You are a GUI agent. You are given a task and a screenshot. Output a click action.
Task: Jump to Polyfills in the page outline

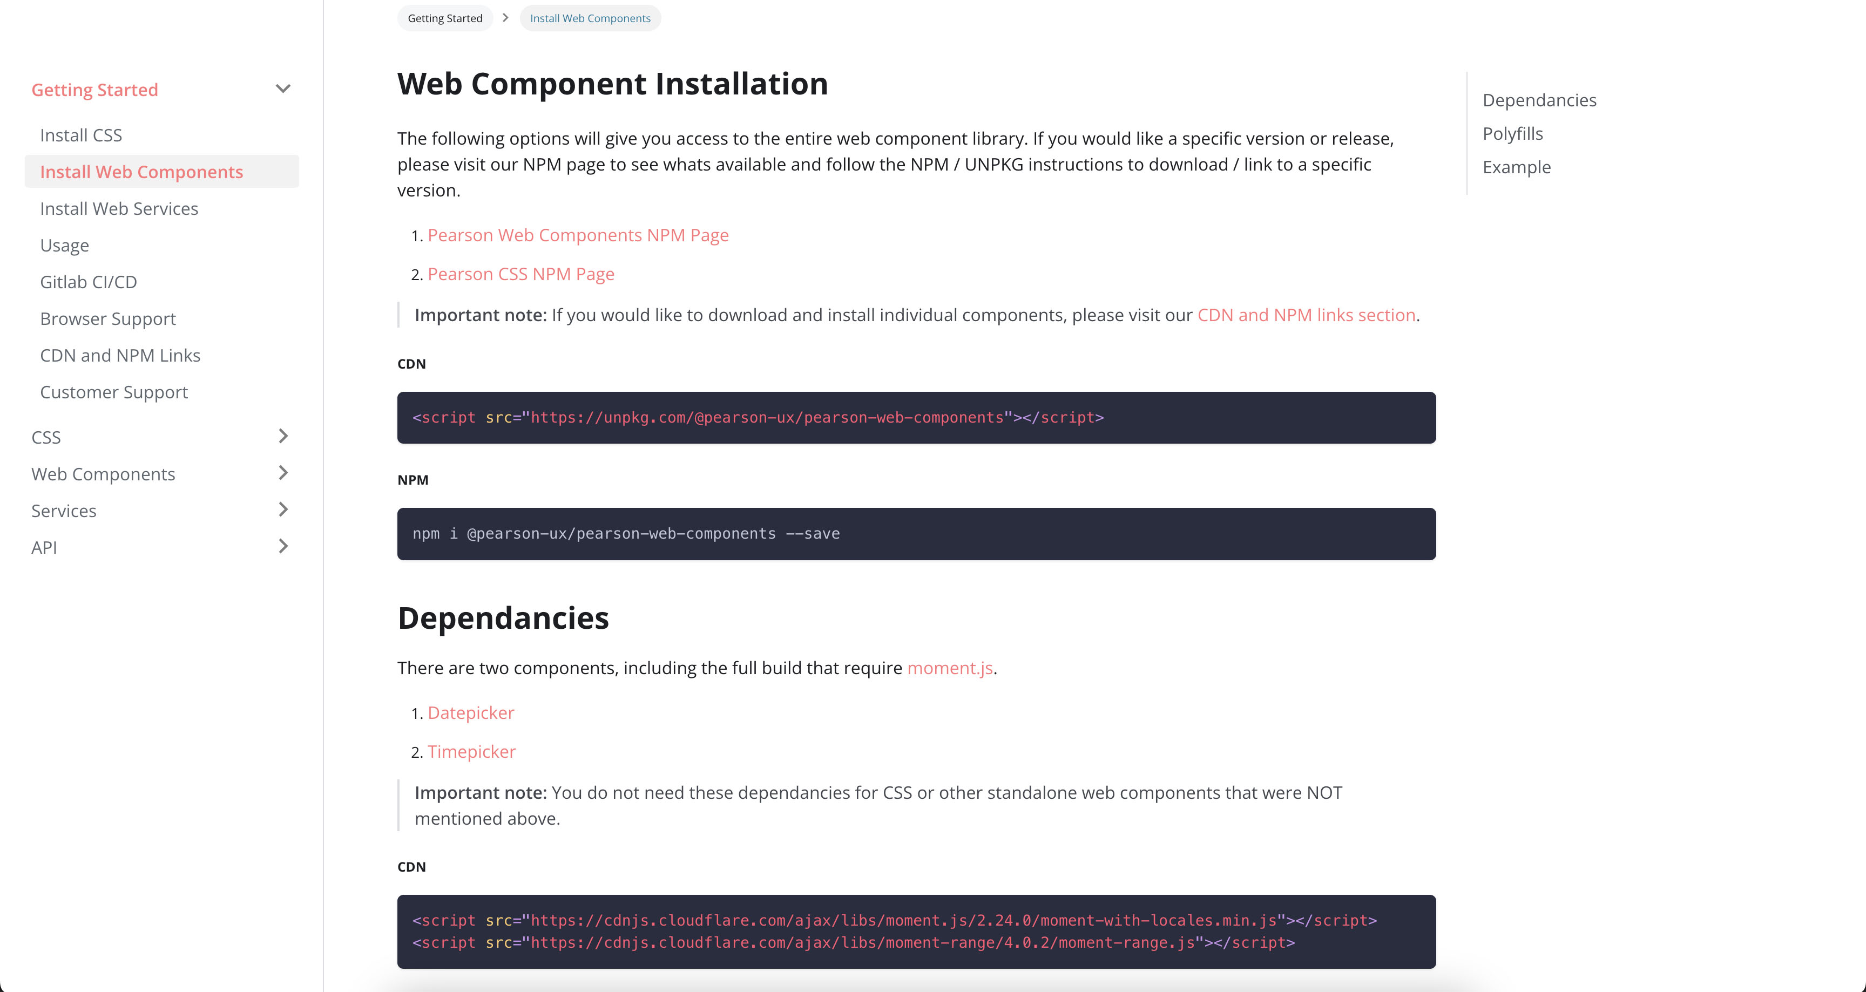tap(1512, 134)
